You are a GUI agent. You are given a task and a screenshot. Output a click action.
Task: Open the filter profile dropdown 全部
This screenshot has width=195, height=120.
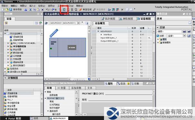pyautogui.click(x=184, y=36)
